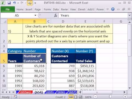Open the Data ribbon tab

click(x=56, y=9)
